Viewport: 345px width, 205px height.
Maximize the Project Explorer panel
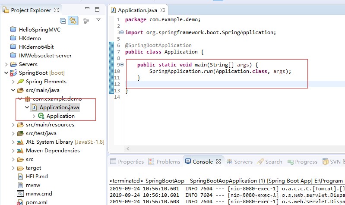point(97,9)
